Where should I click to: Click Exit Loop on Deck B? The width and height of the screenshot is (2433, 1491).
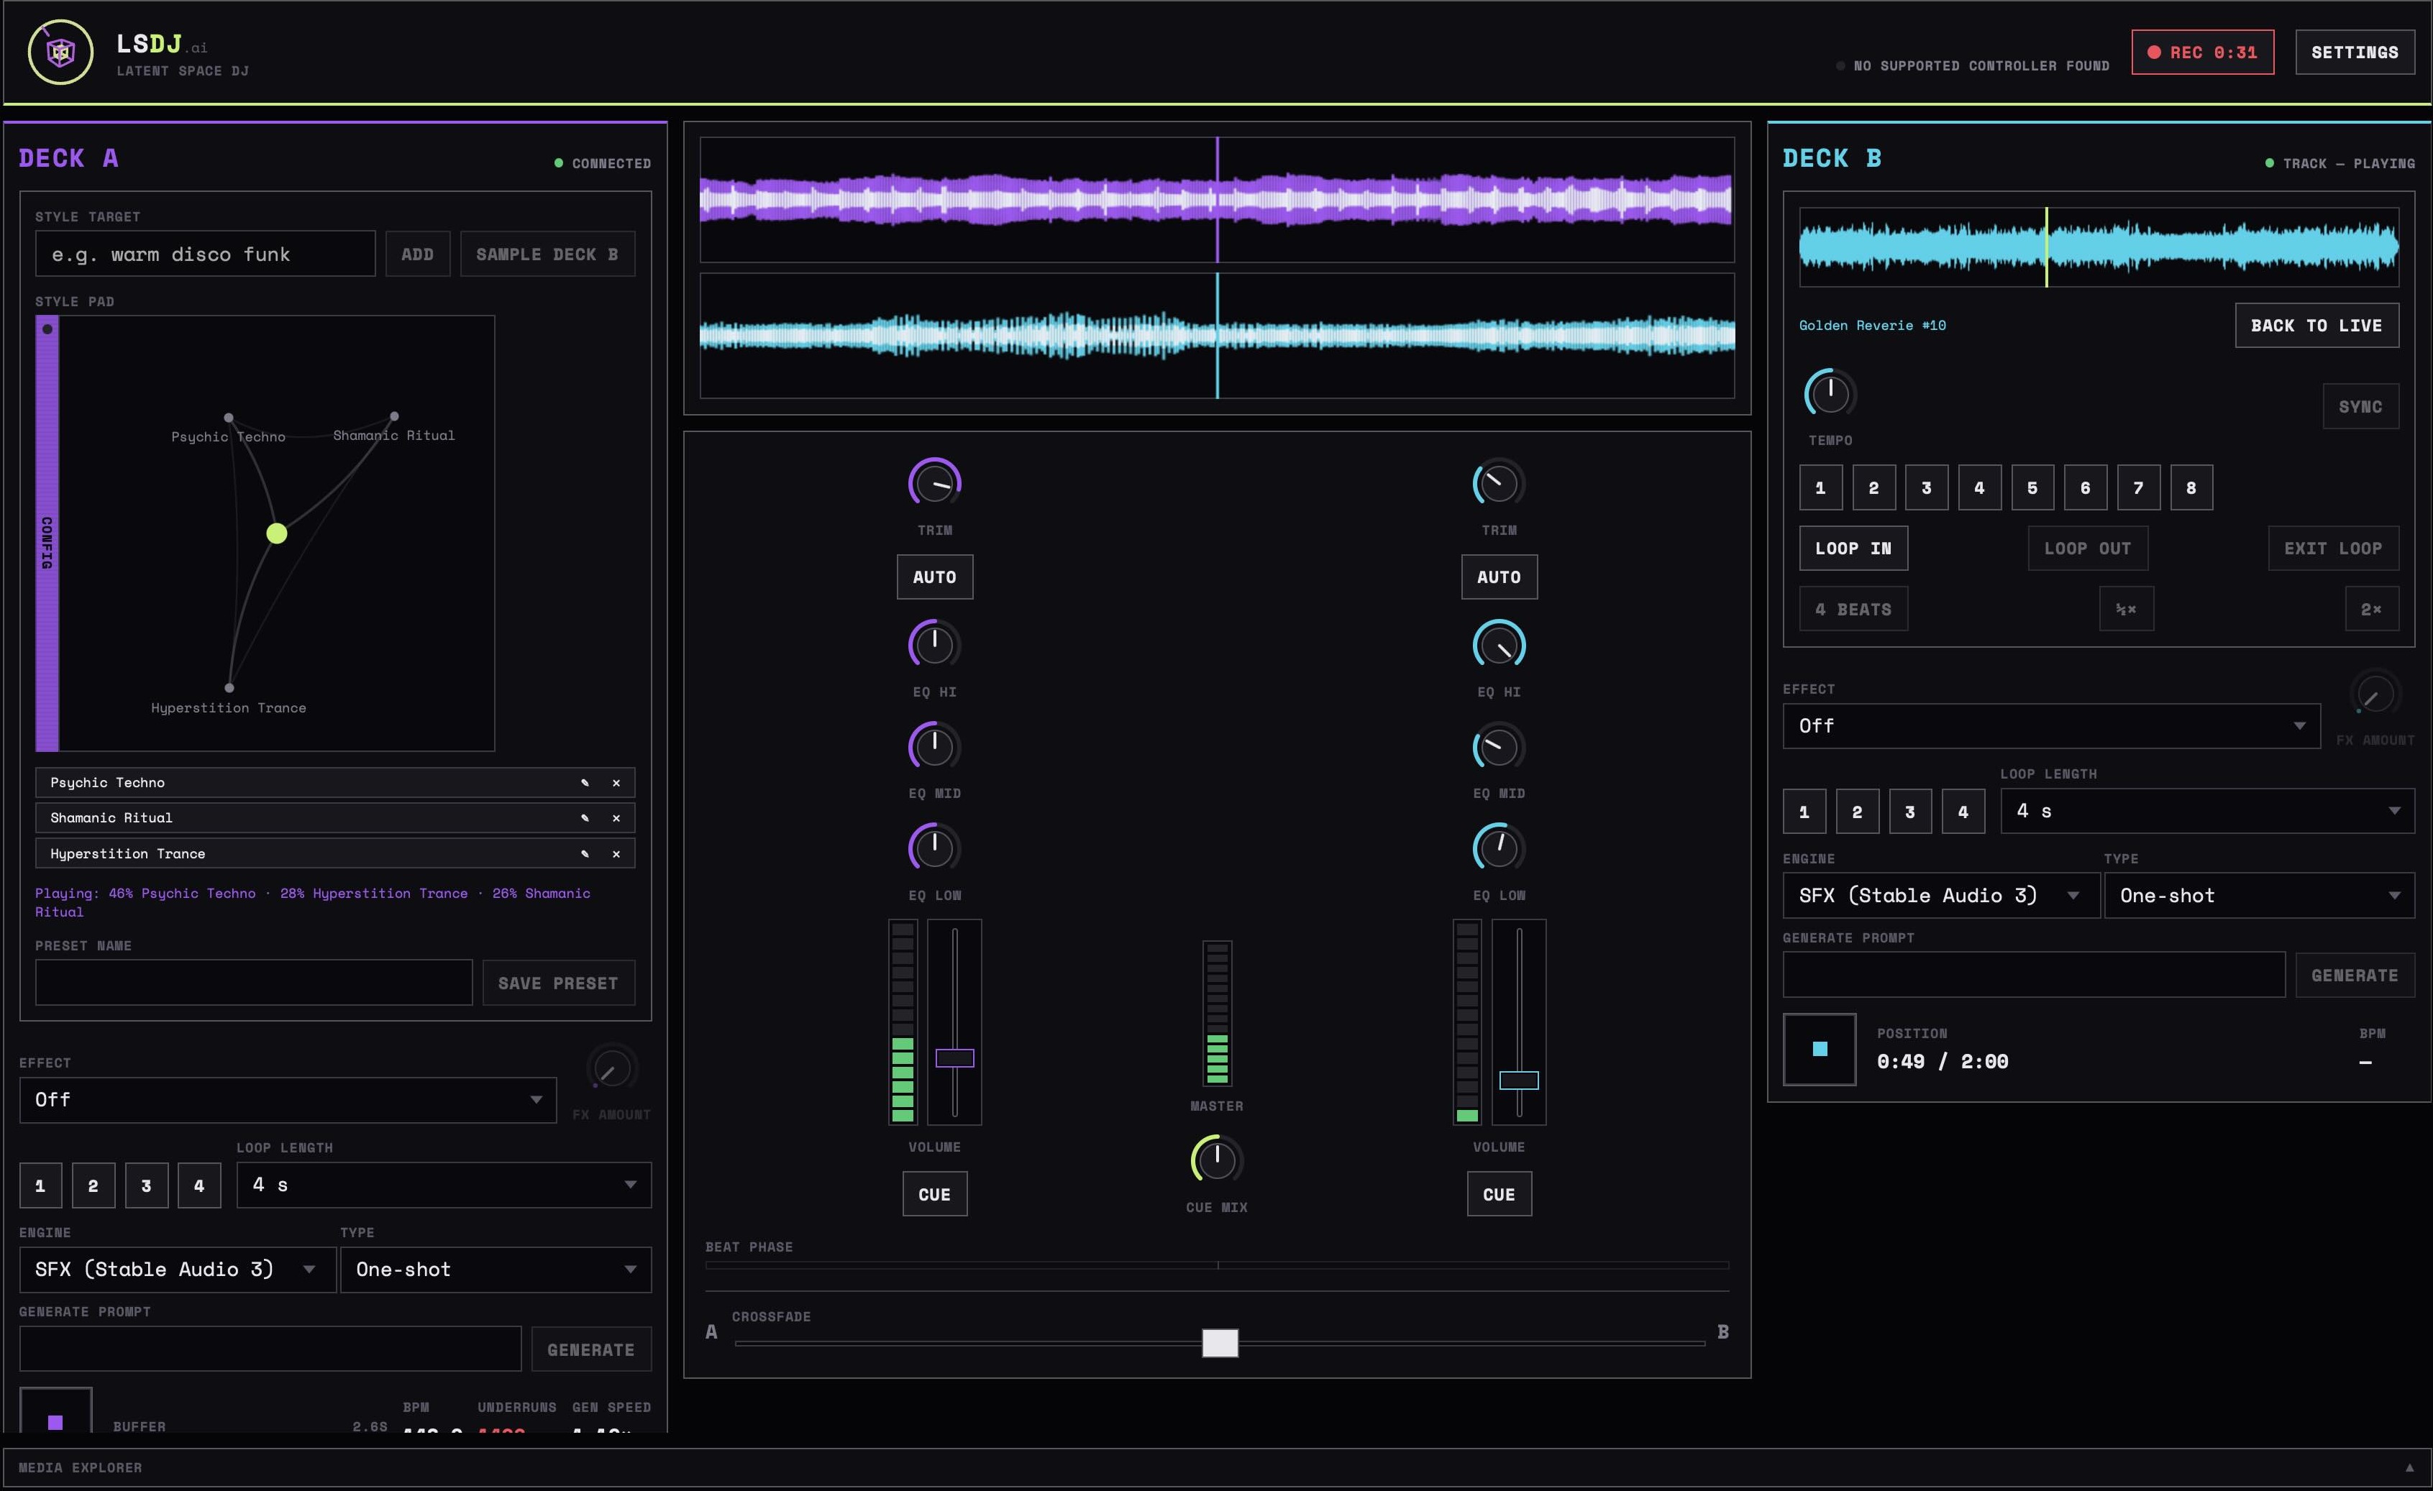pos(2333,549)
